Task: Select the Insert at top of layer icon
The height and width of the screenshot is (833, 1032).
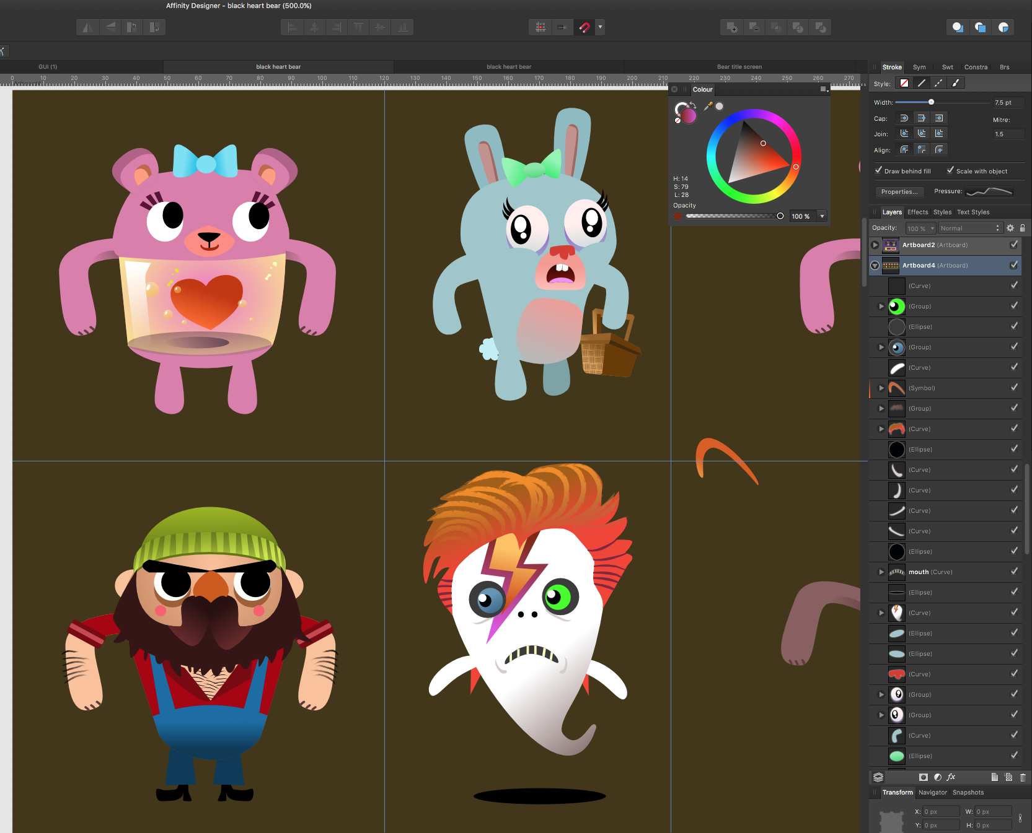Action: pyautogui.click(x=980, y=27)
